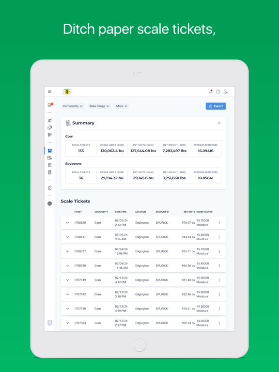279x372 pixels.
Task: Open more options for ticket 1708520
Action: (219, 223)
